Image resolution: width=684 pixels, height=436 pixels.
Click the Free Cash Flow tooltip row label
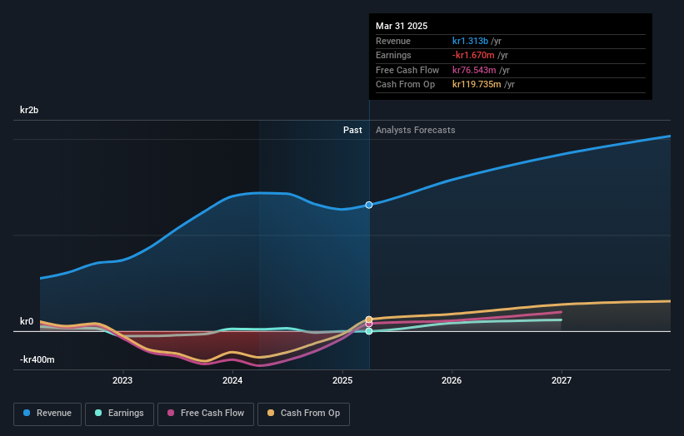pos(407,70)
